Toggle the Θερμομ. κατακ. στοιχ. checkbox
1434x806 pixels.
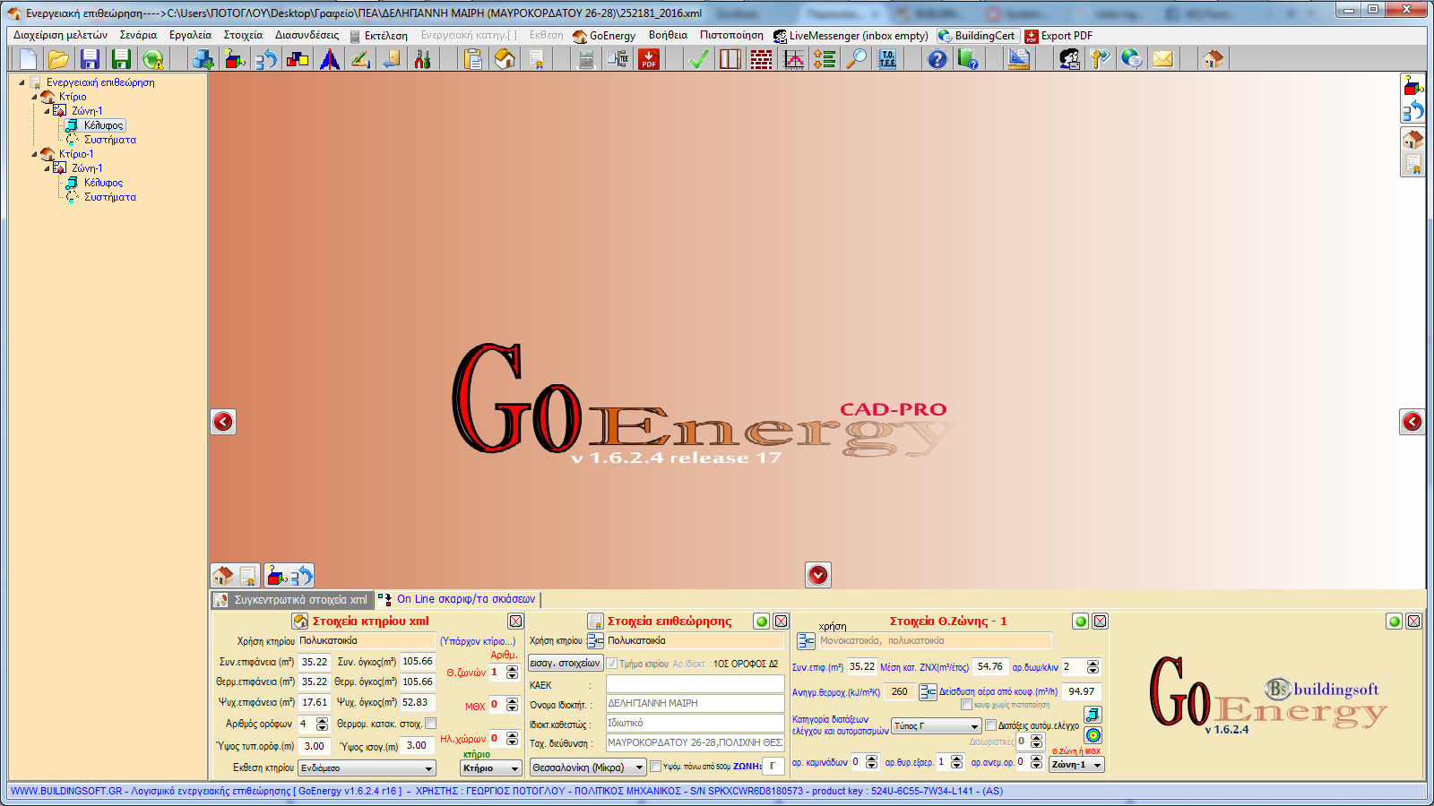(x=431, y=724)
